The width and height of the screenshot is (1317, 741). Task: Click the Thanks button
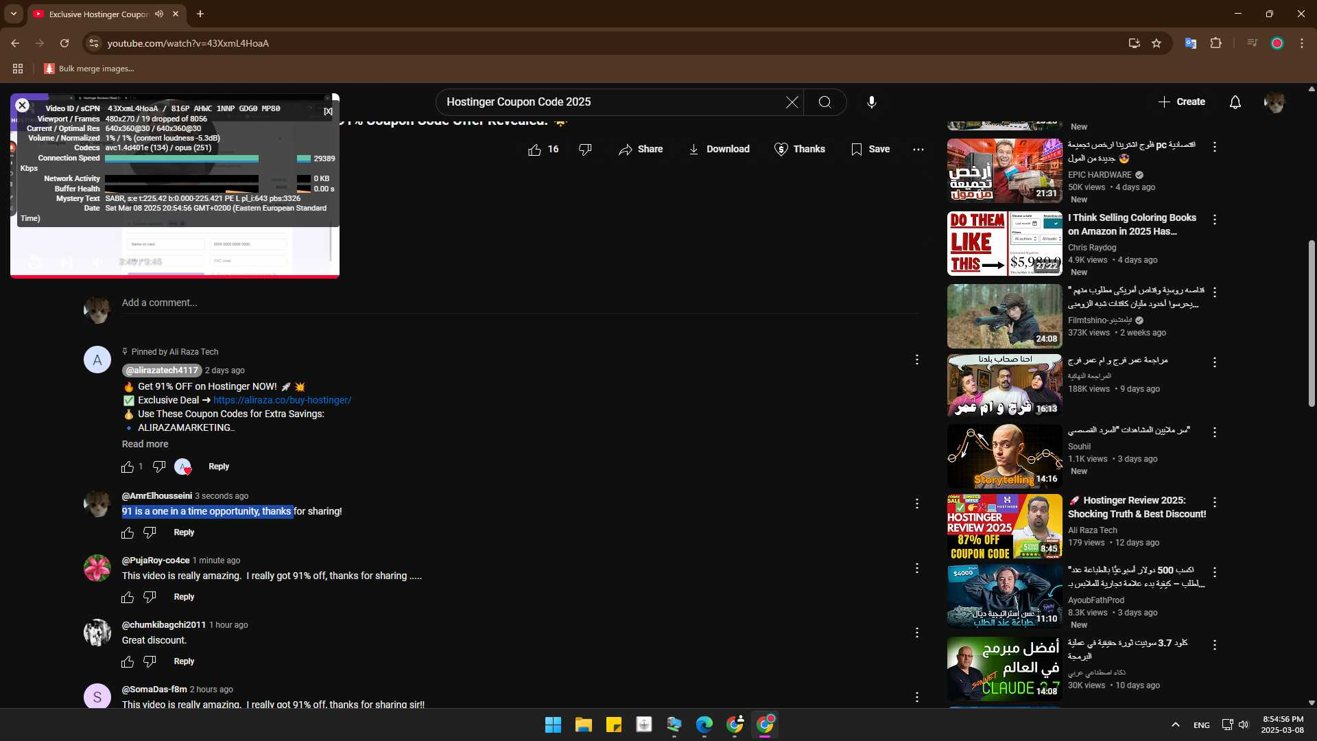point(799,150)
